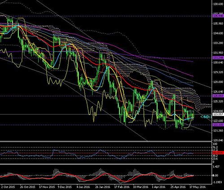Select the 138.600 price scale value
Screen dimensions: 224x190
tap(218, 4)
